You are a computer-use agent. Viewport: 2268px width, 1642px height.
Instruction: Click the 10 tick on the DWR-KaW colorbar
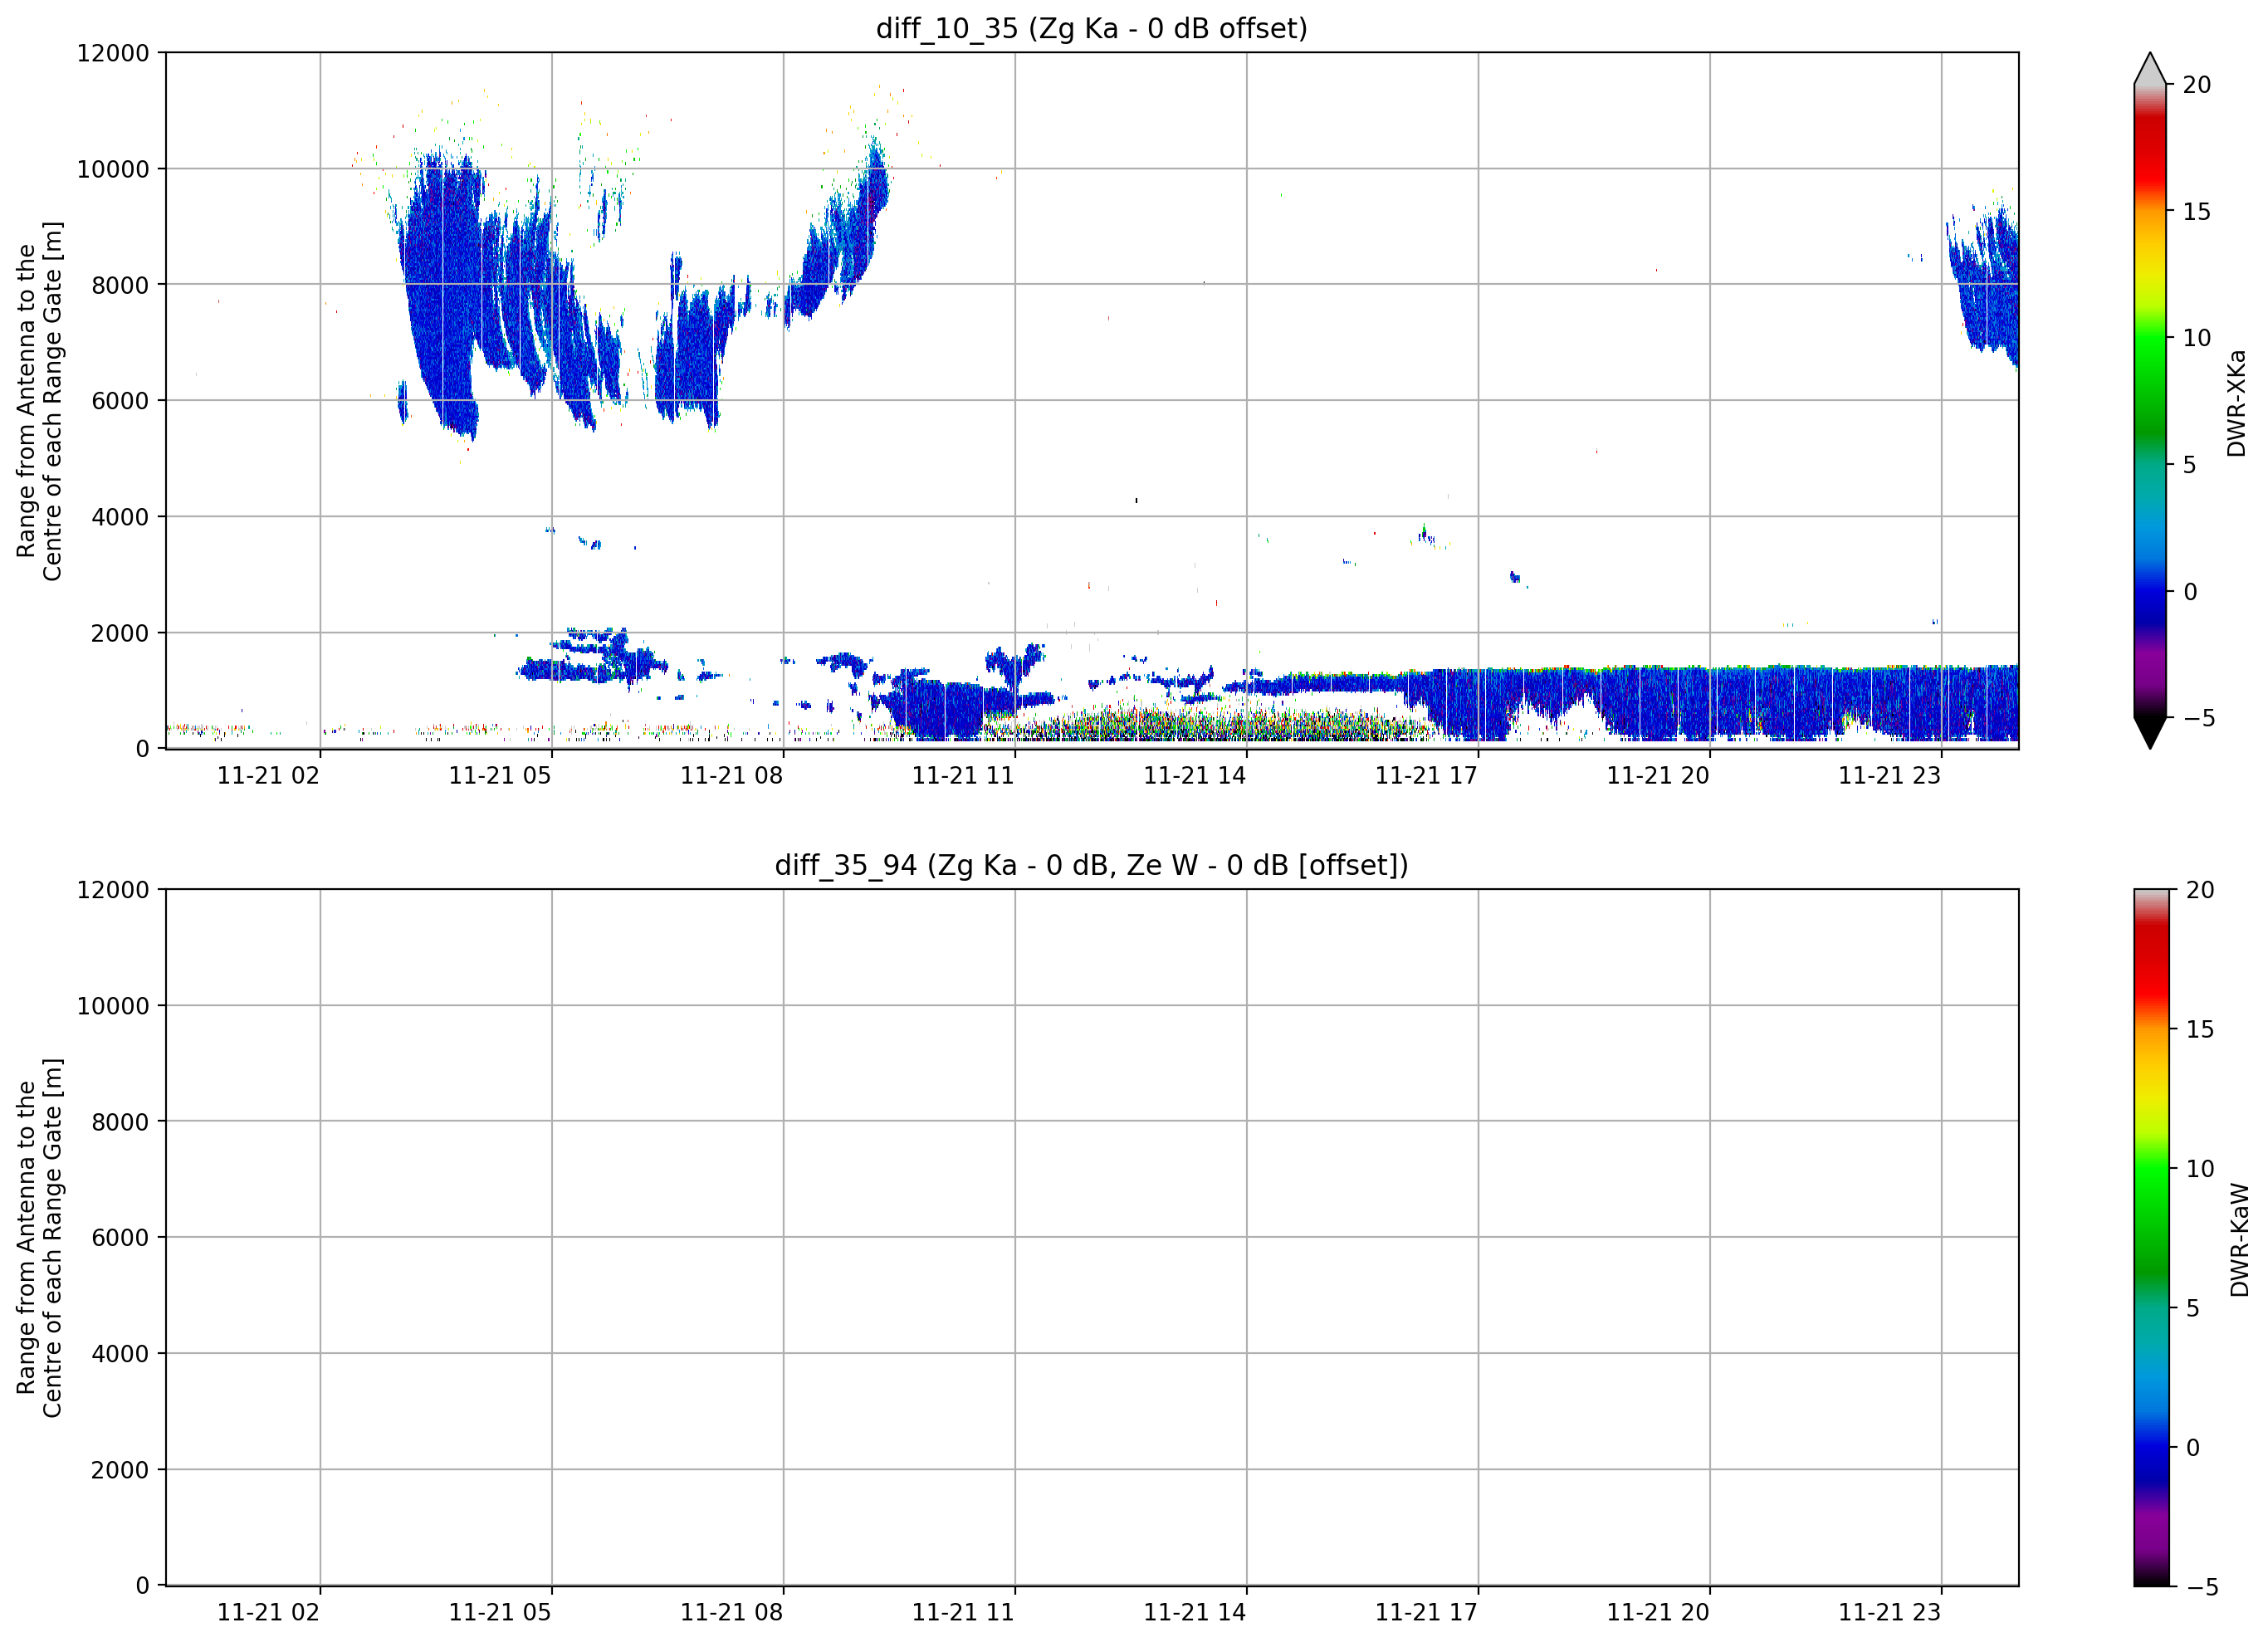(2200, 1169)
